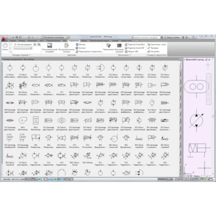Click the Запись action recorder button

point(5,47)
